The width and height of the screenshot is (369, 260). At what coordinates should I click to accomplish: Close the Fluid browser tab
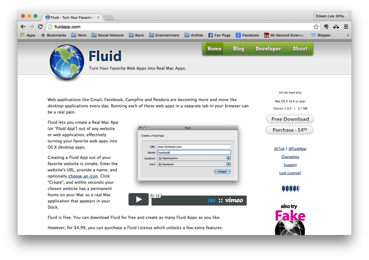click(x=98, y=18)
